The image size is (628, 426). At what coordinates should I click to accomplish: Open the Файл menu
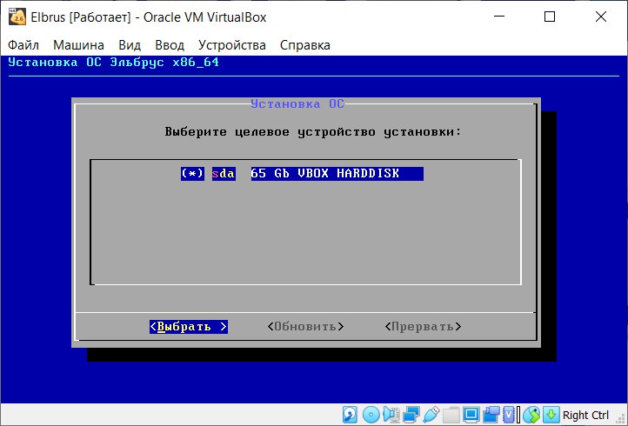click(x=23, y=45)
